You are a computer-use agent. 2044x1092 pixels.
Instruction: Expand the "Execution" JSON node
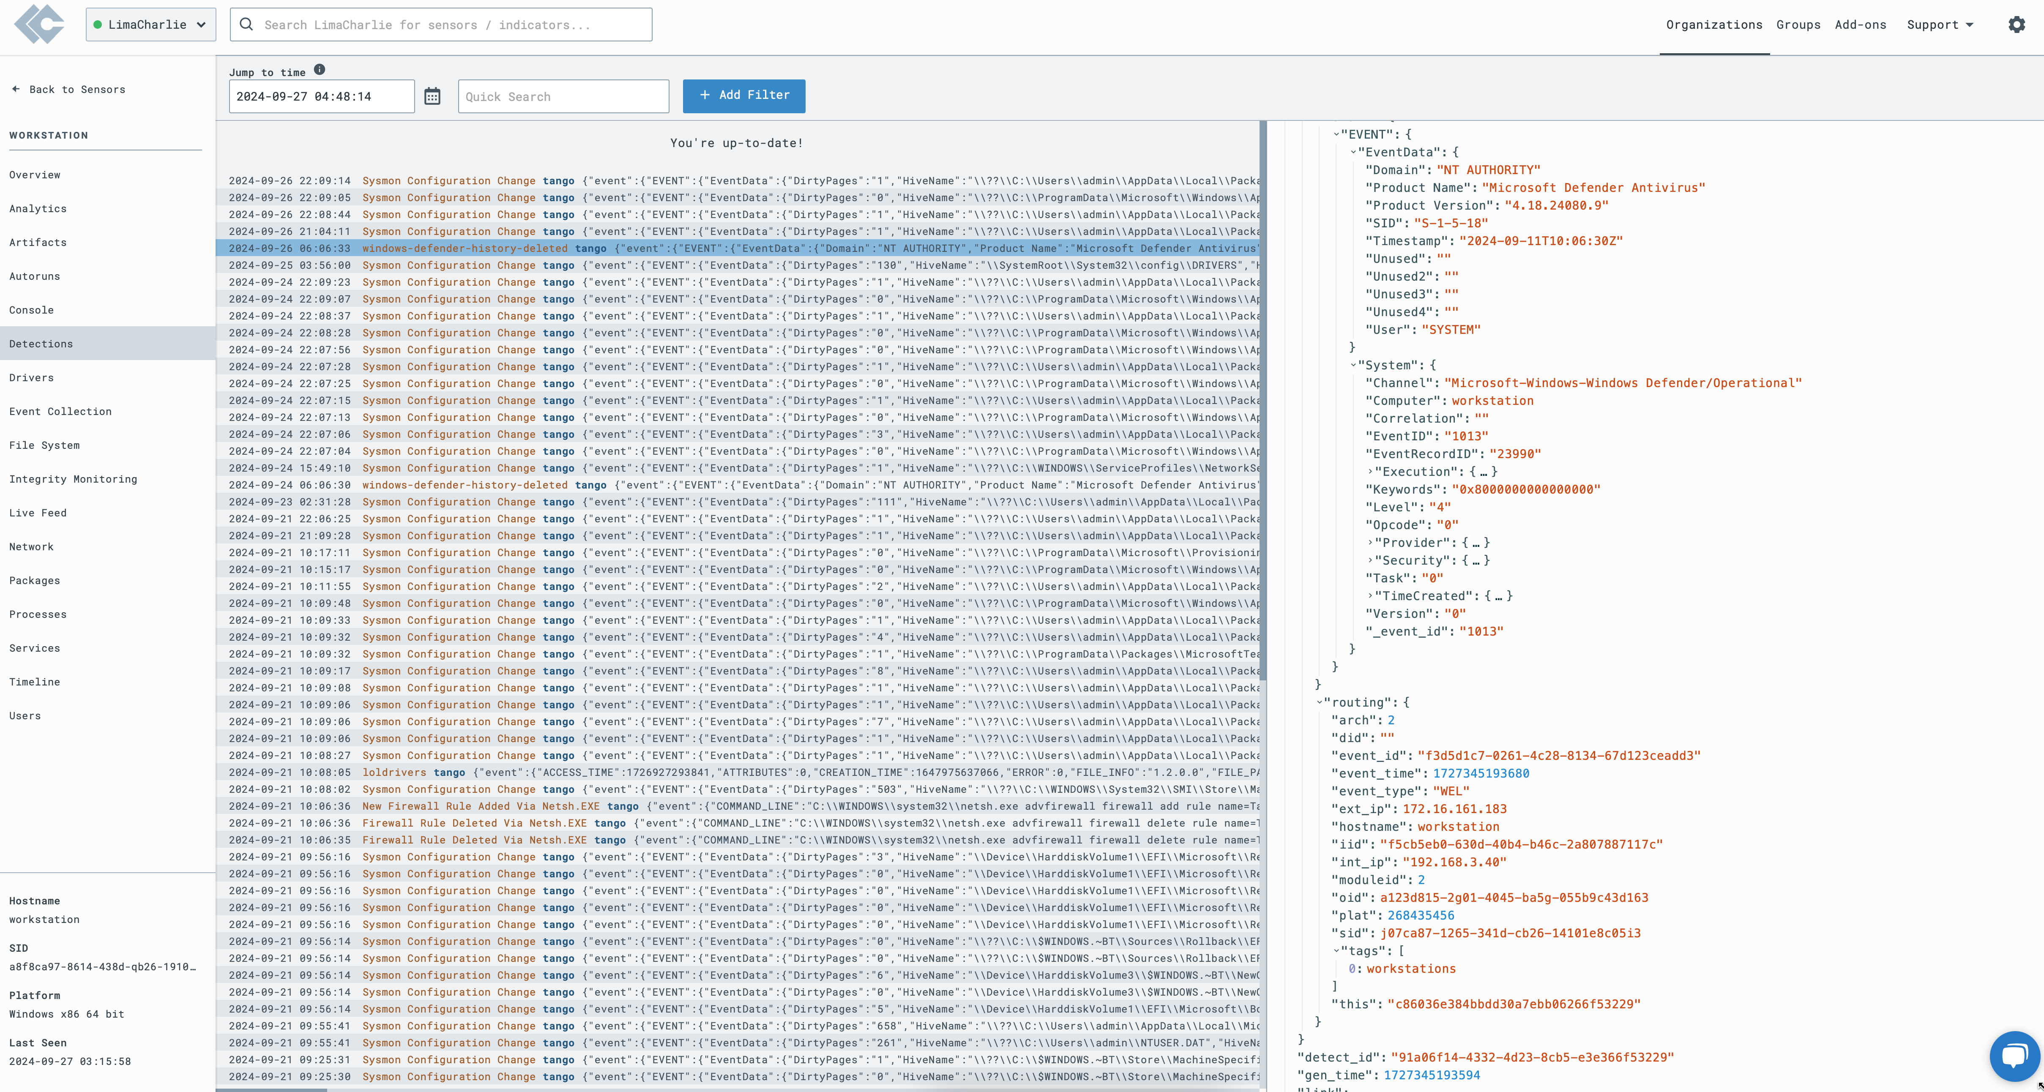(x=1370, y=471)
